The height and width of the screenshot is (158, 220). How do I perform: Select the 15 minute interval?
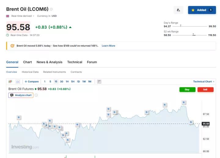(x=56, y=82)
